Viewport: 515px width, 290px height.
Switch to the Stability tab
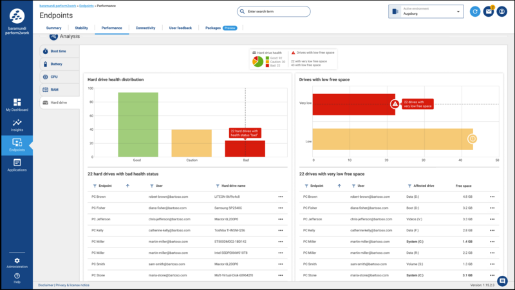81,28
